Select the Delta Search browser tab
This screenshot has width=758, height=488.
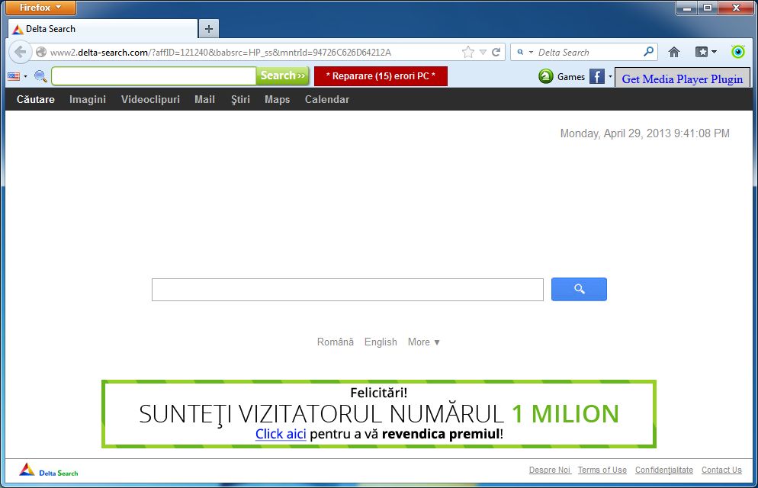click(103, 29)
